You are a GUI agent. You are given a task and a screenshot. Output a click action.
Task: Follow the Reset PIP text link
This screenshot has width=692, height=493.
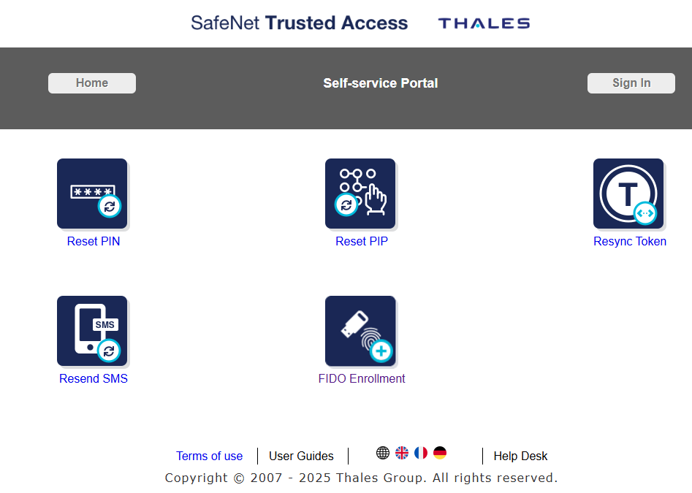point(362,242)
